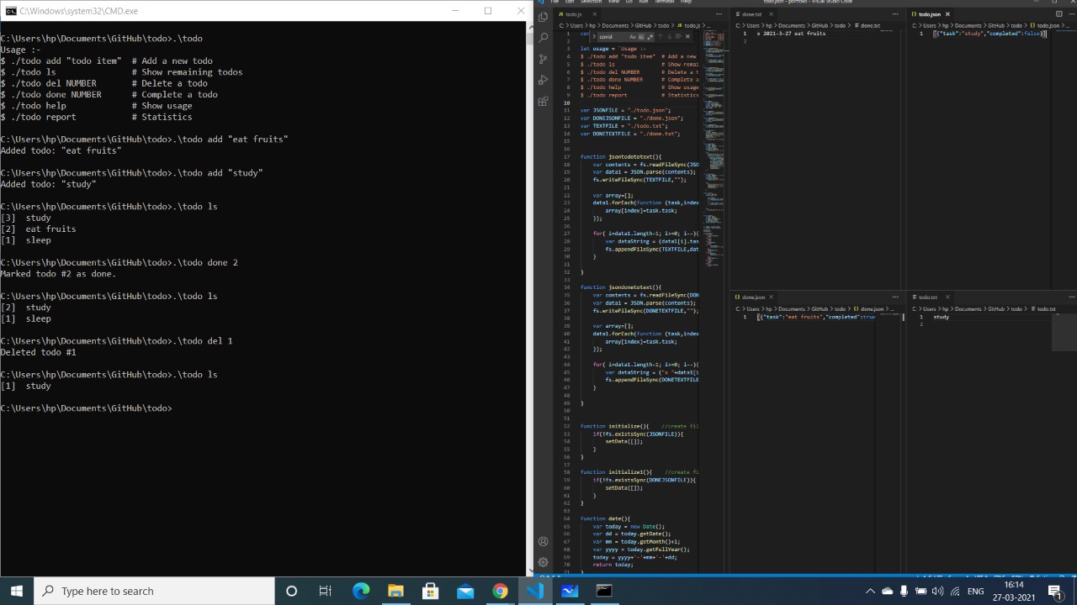Open more actions for todo.txt editor group
Screen dimensions: 1077x605
coord(1071,297)
